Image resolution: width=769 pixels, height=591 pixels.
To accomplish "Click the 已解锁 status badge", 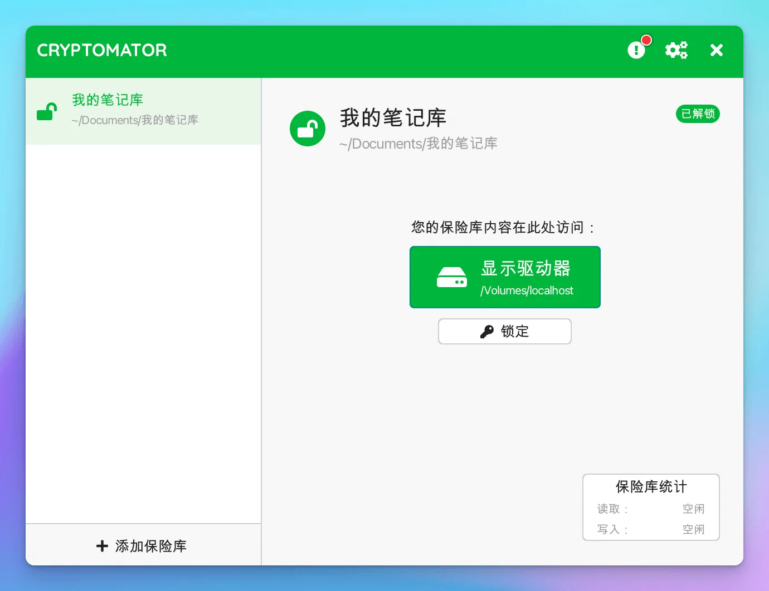I will (x=698, y=114).
